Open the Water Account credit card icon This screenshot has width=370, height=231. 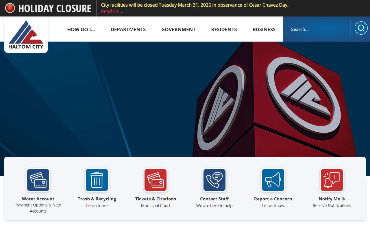[38, 180]
